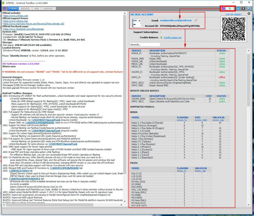The image size is (254, 216).
Task: Click right arrow of horizontal scrollbar
Action: click(121, 205)
